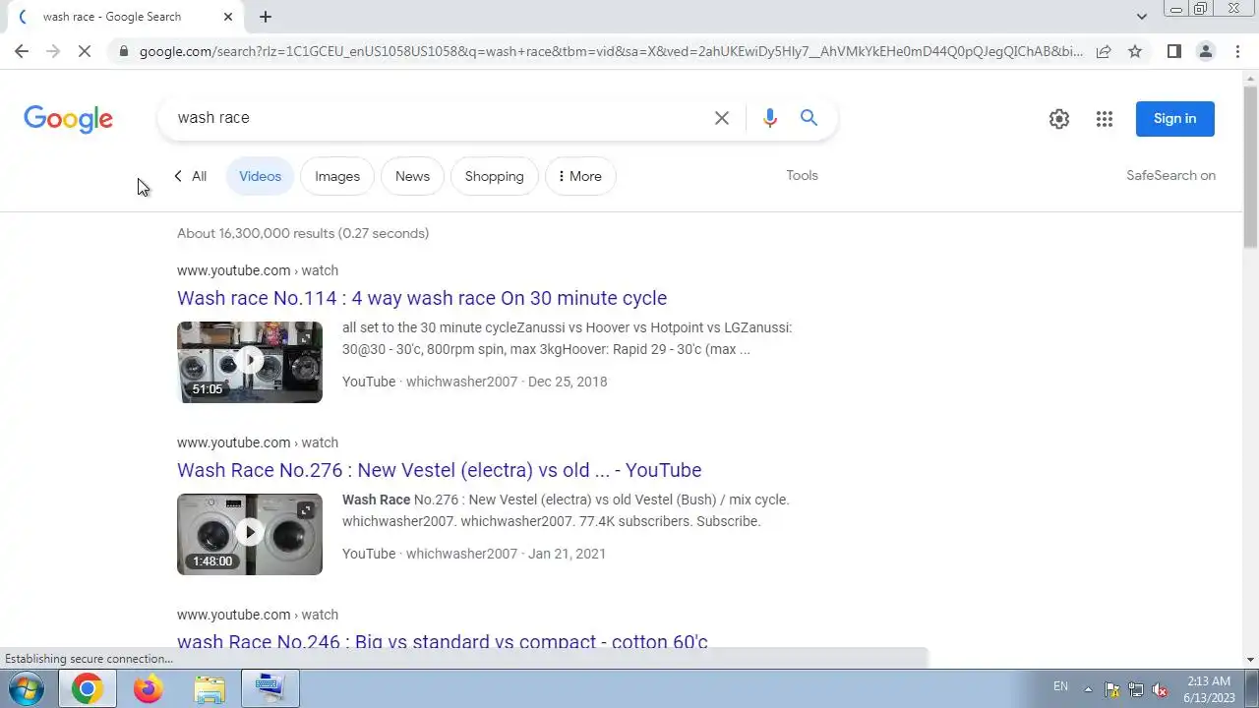Show hidden system tray icons
This screenshot has height=708, width=1259.
(x=1088, y=688)
